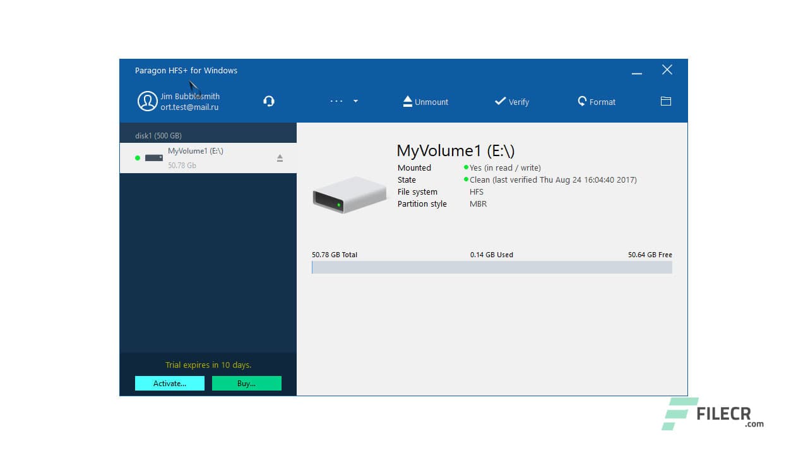The width and height of the screenshot is (808, 455).
Task: Open the ellipsis more-options menu
Action: pos(336,100)
